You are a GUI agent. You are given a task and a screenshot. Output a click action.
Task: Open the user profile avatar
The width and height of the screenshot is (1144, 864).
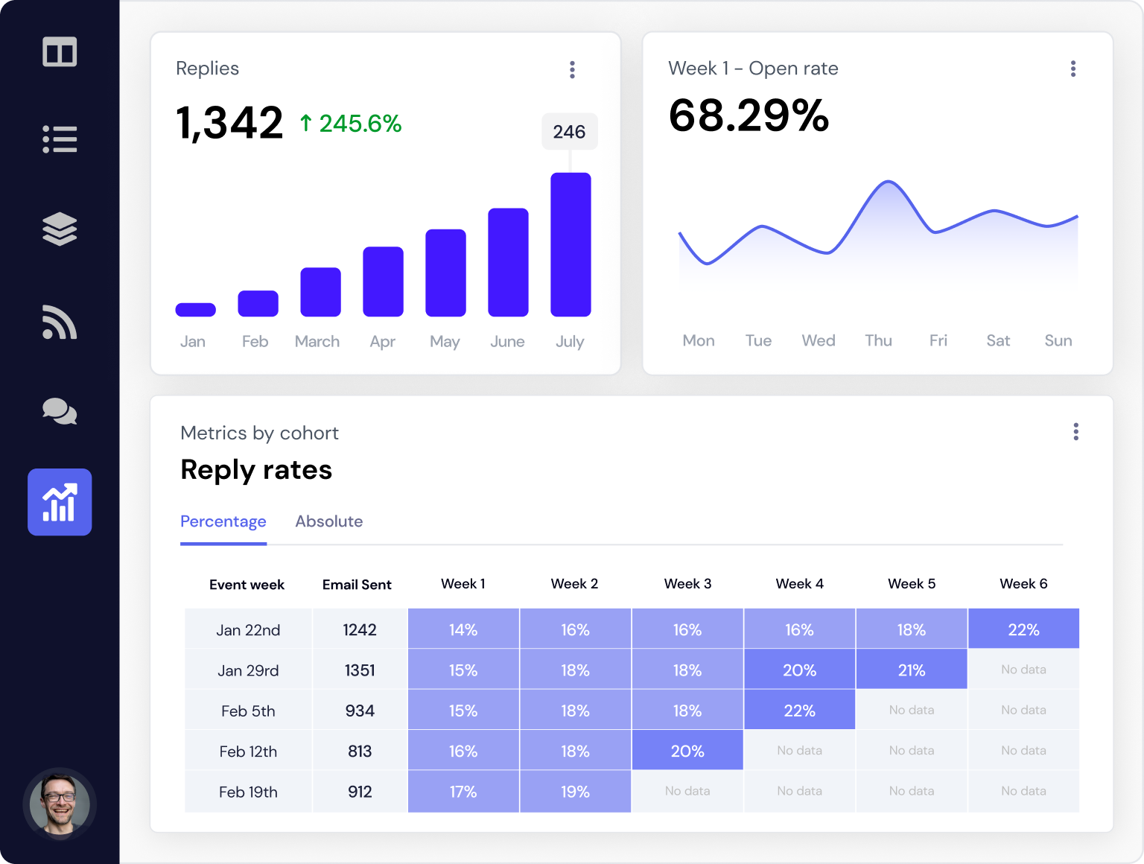pos(60,804)
